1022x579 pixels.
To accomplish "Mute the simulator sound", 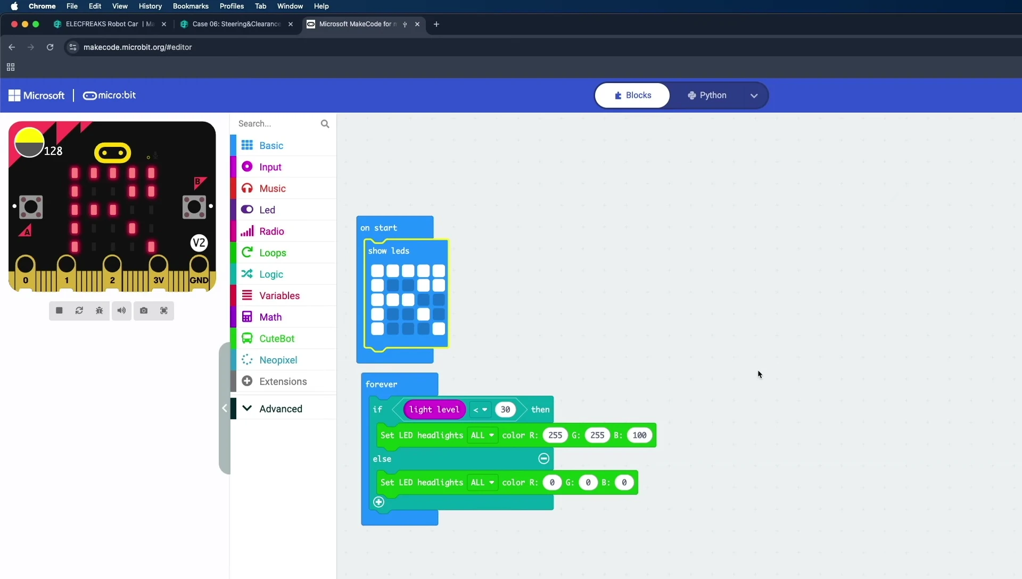I will click(x=121, y=311).
